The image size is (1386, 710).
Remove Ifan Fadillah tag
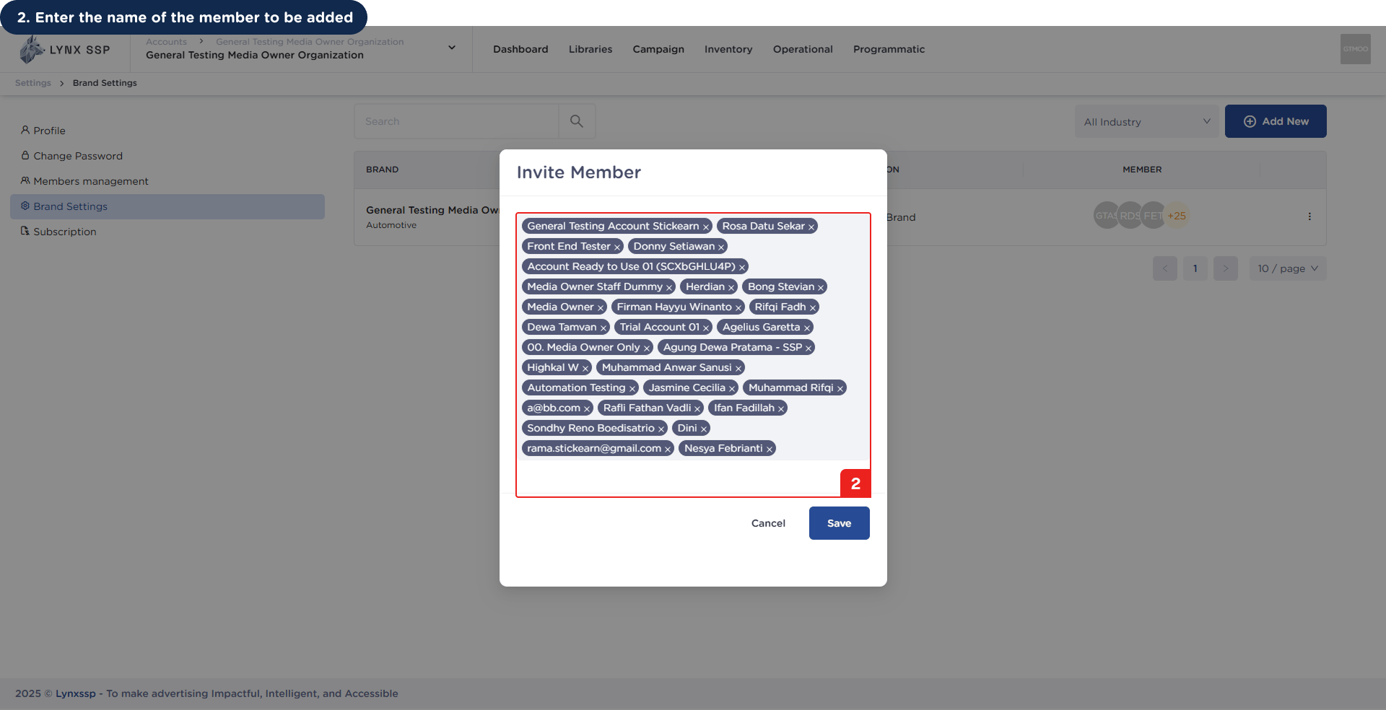(x=781, y=408)
